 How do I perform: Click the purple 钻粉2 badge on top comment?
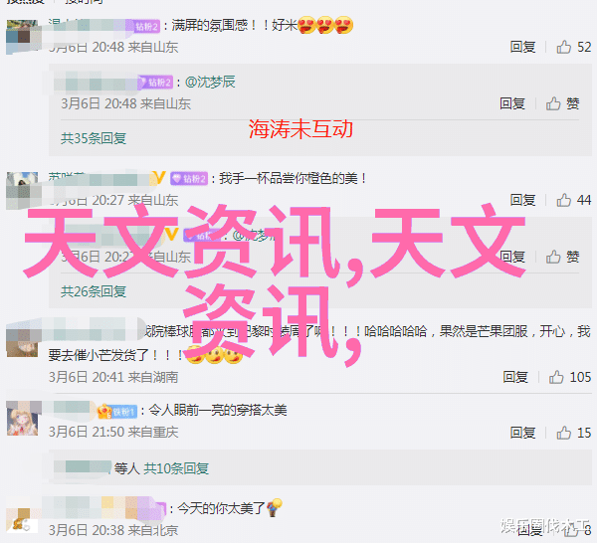(147, 26)
